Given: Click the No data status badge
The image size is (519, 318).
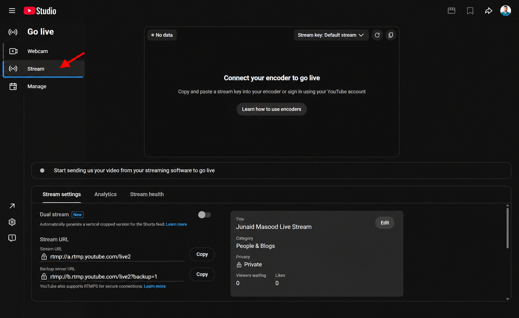Looking at the screenshot, I should pos(162,35).
